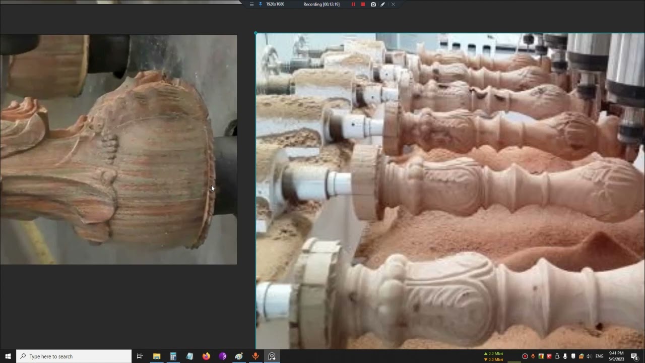The width and height of the screenshot is (645, 363).
Task: Click the network speed Mbit indicator
Action: coord(493,356)
